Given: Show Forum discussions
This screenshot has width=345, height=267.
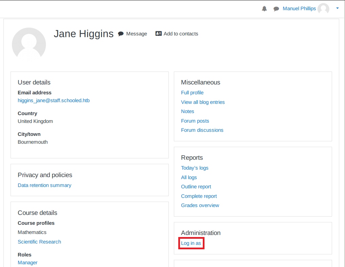Looking at the screenshot, I should pyautogui.click(x=202, y=130).
